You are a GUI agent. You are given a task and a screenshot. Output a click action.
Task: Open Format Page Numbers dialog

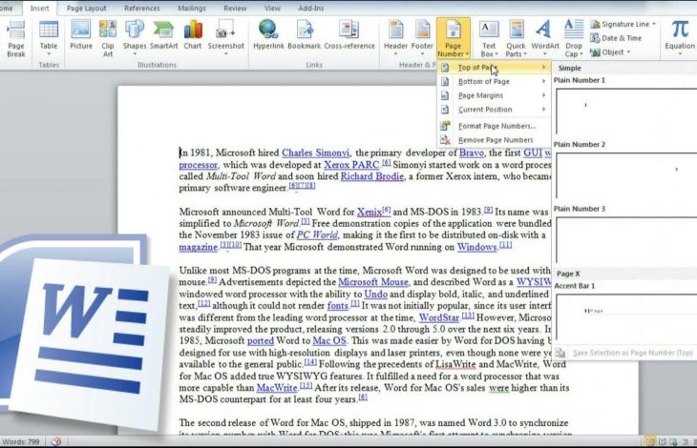[495, 126]
